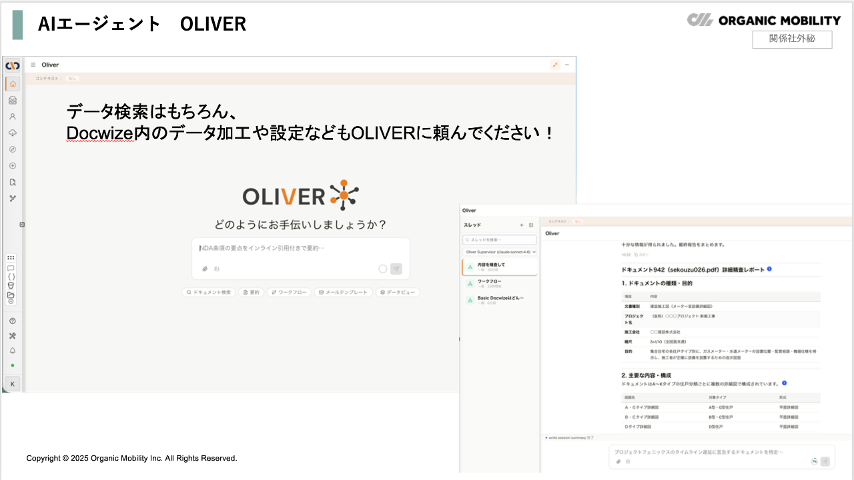Click the send arrow button in the main prompt box
This screenshot has height=480, width=854.
(396, 269)
